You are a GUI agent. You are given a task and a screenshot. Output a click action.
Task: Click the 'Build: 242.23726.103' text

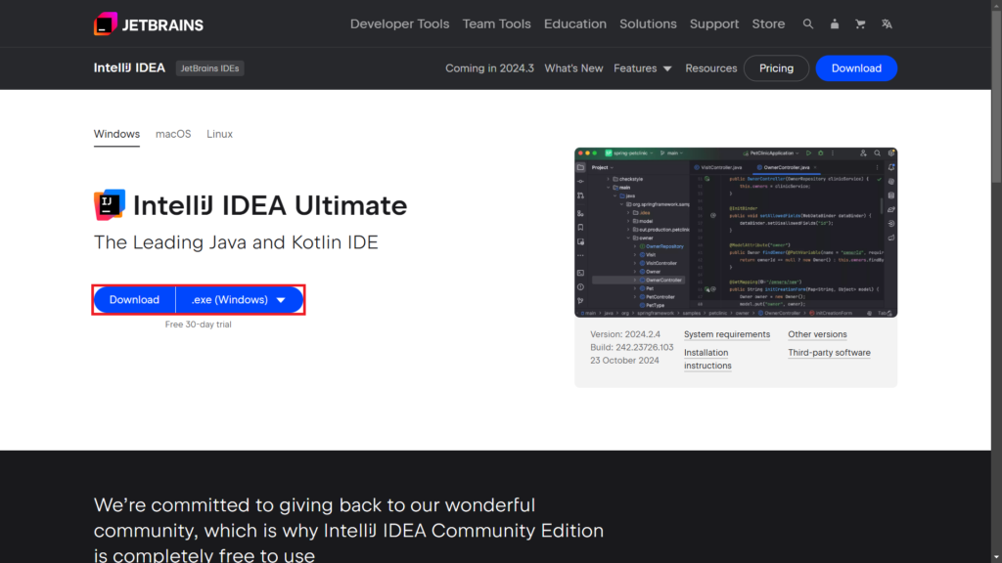pyautogui.click(x=631, y=347)
